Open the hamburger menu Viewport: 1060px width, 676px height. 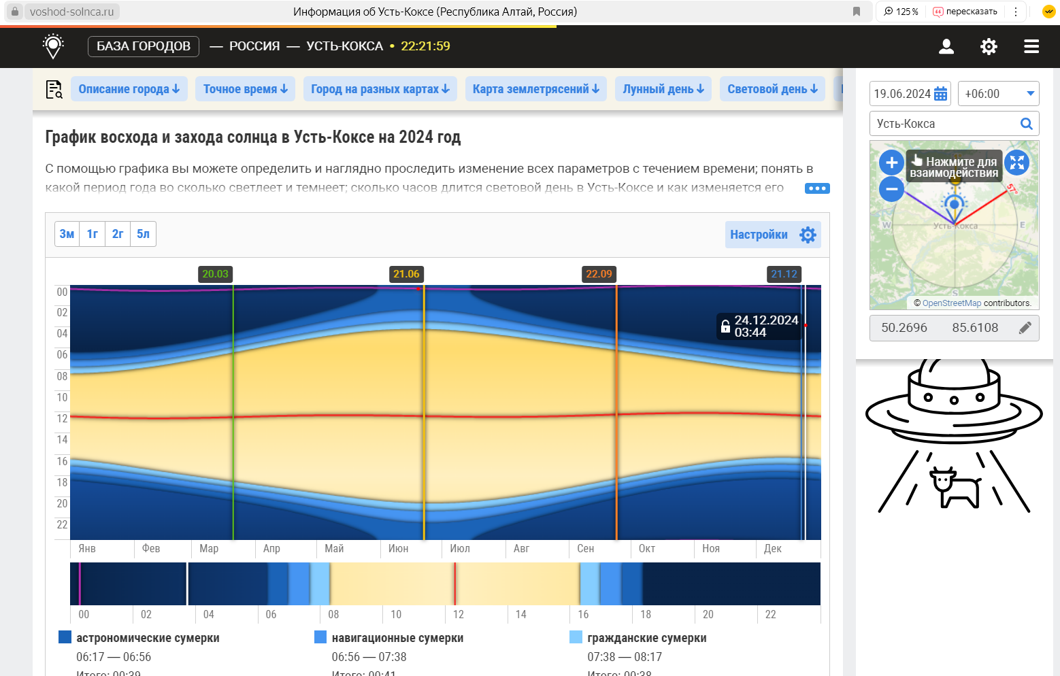[1031, 46]
